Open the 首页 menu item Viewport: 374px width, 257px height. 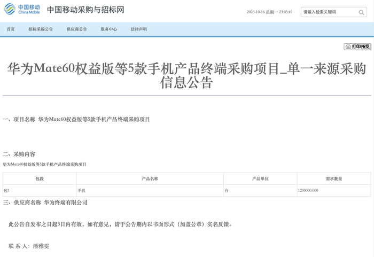tap(11, 29)
